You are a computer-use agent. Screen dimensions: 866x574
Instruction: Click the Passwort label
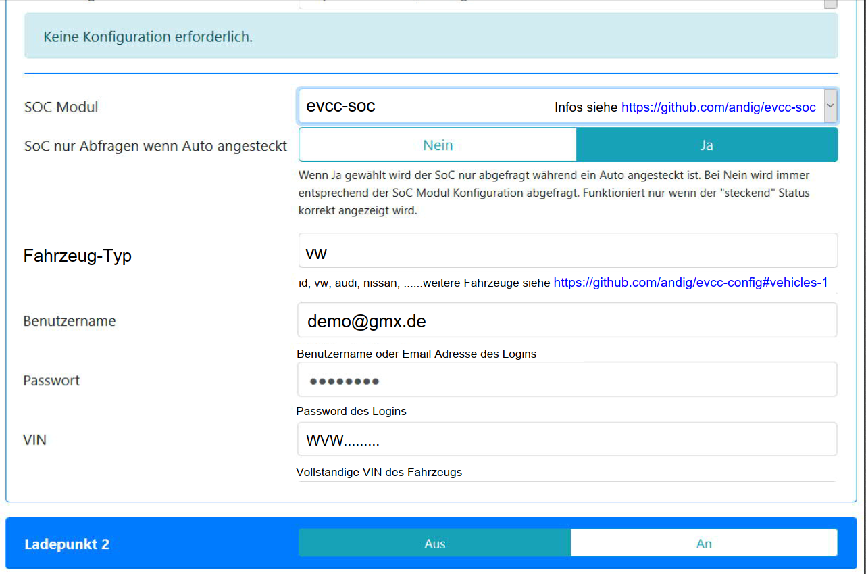point(51,380)
